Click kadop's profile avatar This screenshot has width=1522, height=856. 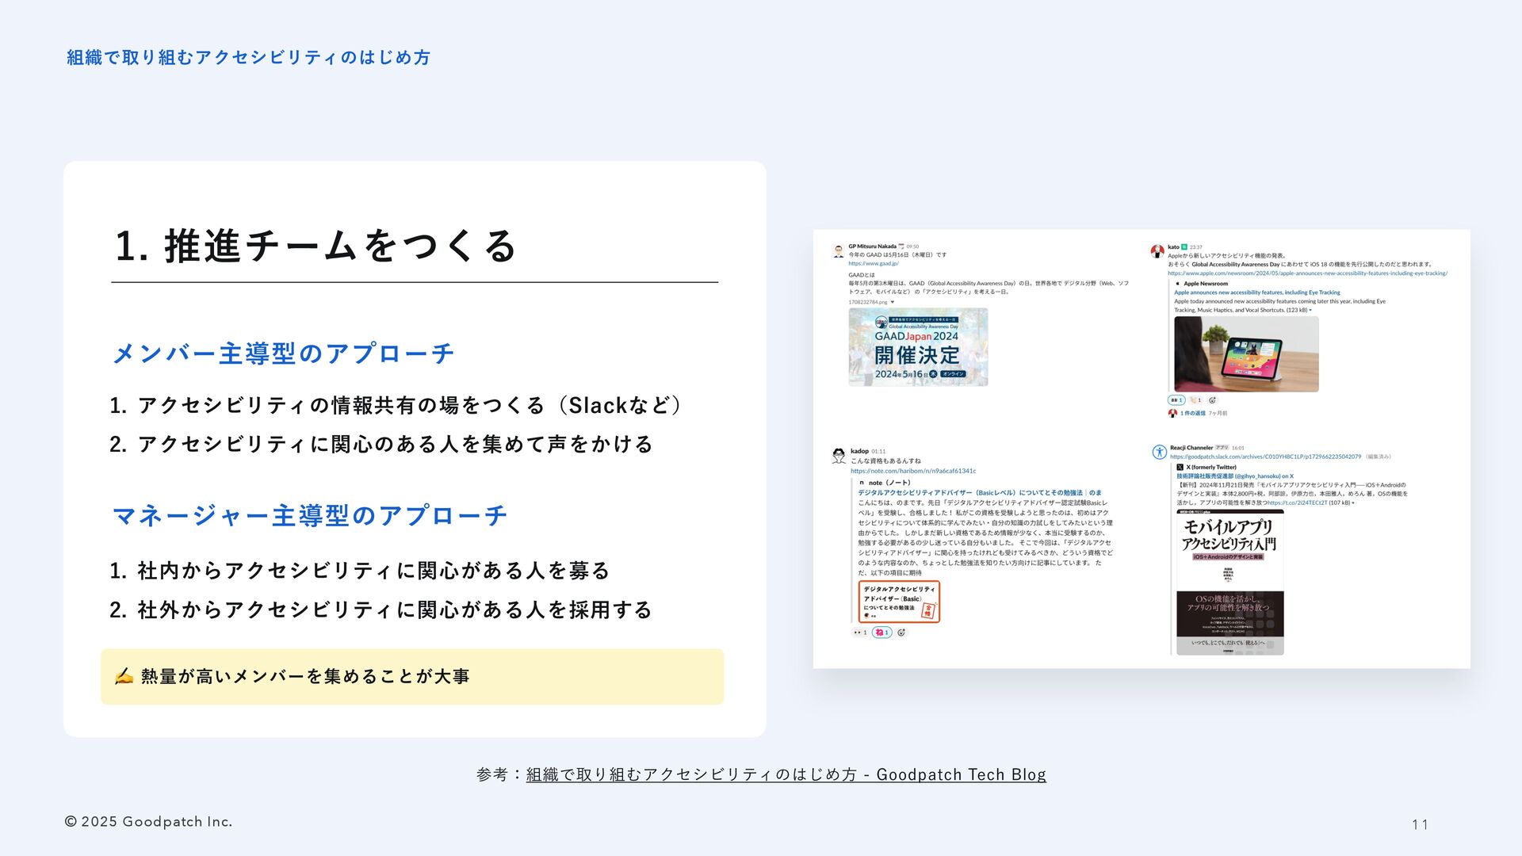tap(839, 456)
